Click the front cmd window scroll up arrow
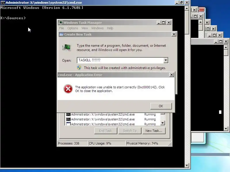230x172 pixels. click(x=187, y=8)
